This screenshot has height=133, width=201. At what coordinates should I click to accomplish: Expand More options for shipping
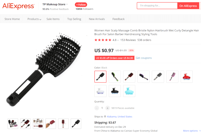[x=192, y=131]
